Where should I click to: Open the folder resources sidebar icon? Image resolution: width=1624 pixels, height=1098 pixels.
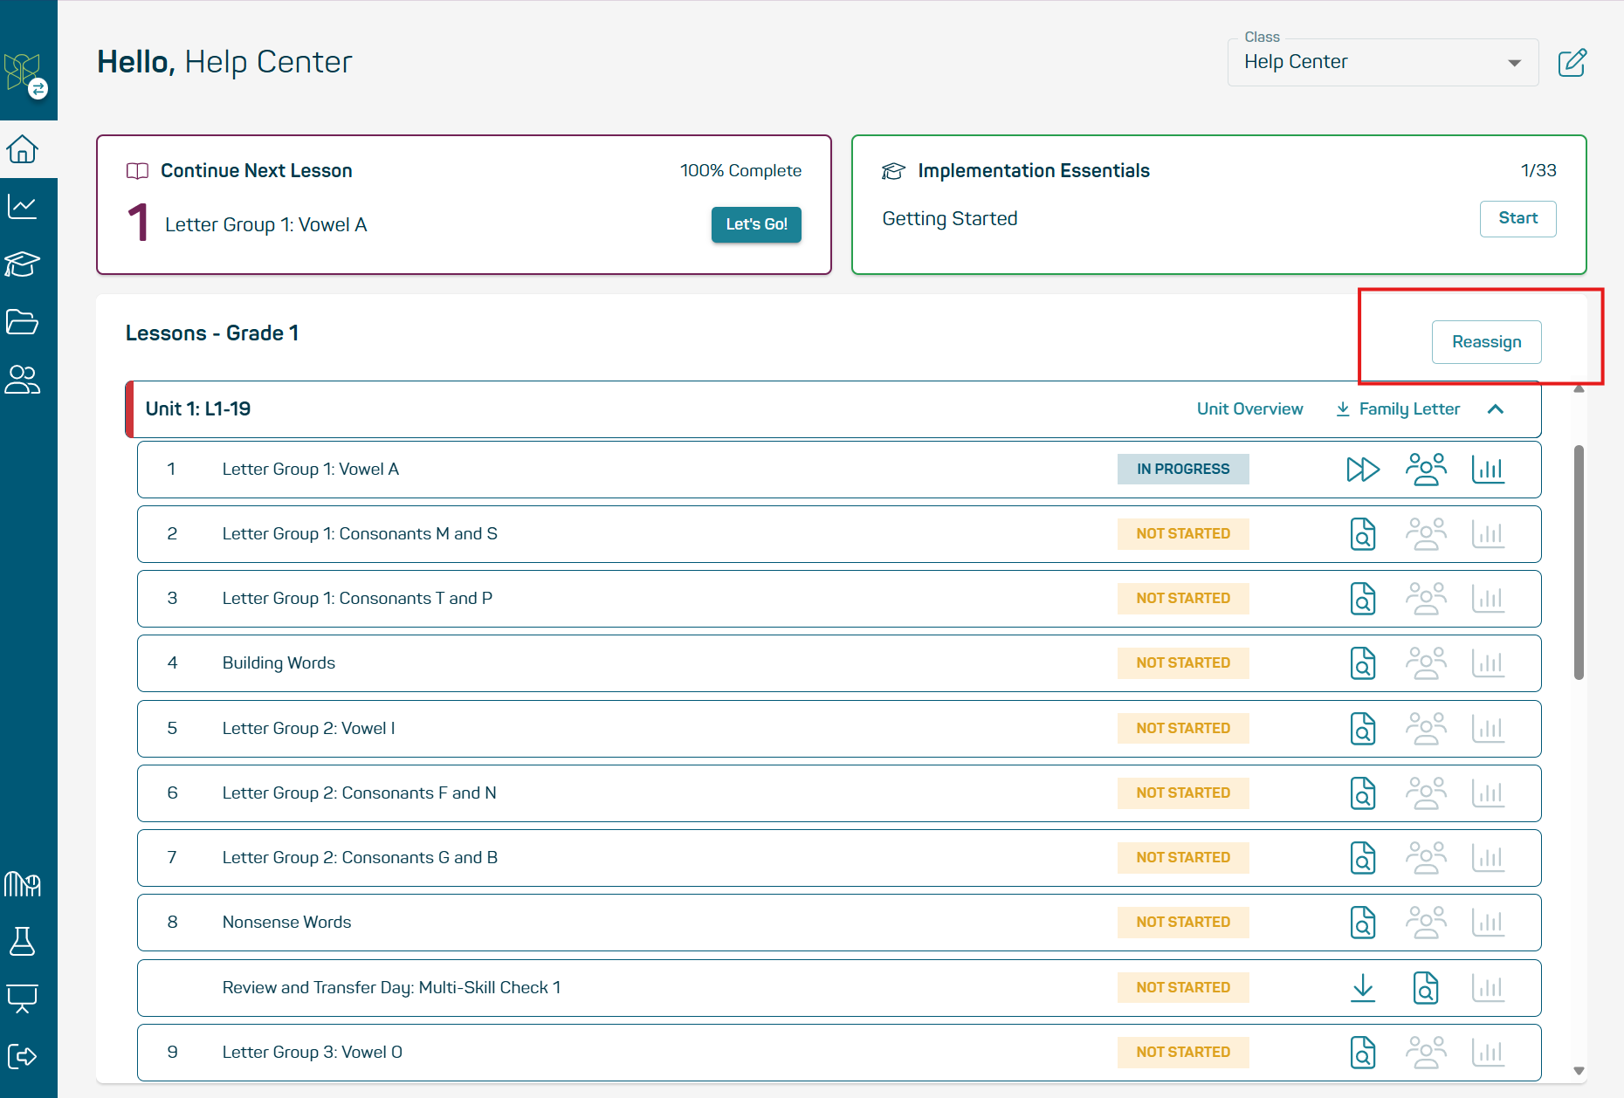22,321
